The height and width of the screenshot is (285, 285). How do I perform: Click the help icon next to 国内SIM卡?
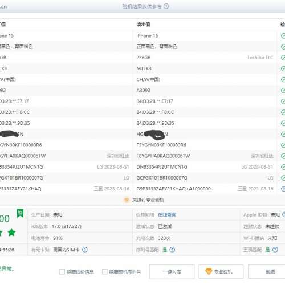tap(85, 250)
